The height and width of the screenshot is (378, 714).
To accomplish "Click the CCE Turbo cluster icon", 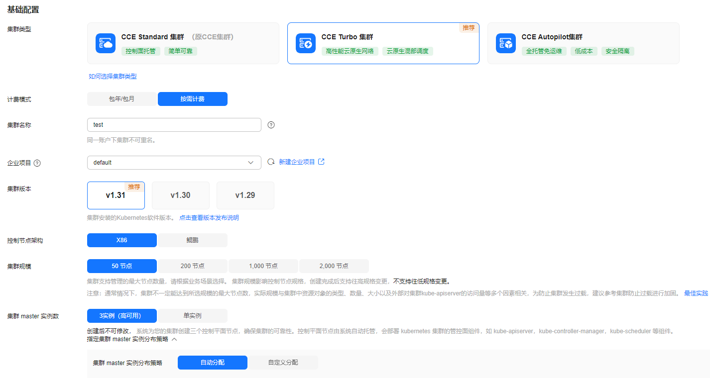I will [306, 43].
